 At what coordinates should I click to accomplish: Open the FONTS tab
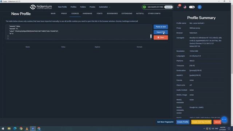(99, 13)
